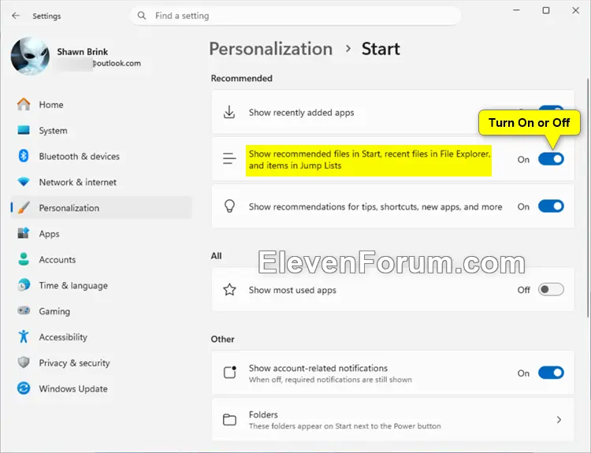
Task: Turn off Show recommendations for tips switch
Action: [551, 206]
